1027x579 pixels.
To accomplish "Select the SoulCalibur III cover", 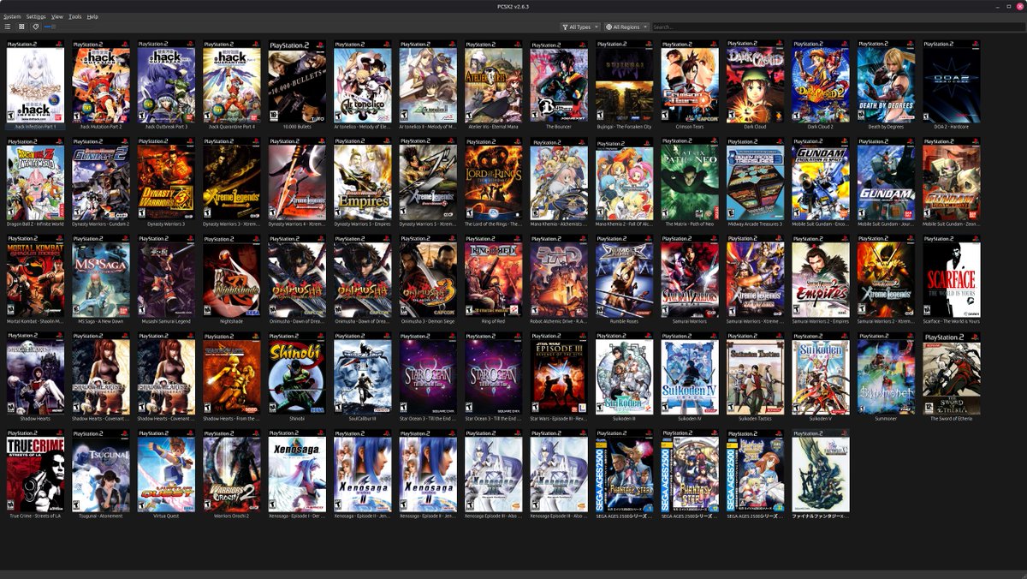I will pos(363,374).
